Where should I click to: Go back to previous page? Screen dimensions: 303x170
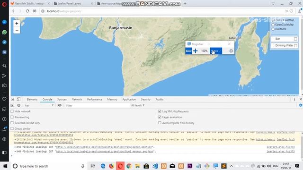pyautogui.click(x=13, y=11)
